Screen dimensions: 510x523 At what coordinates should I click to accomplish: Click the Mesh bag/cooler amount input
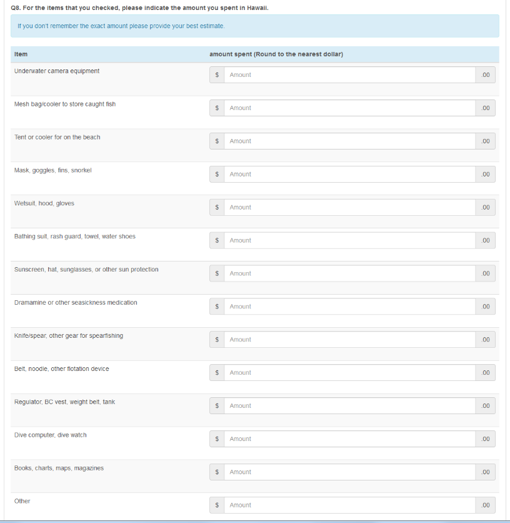coord(350,108)
